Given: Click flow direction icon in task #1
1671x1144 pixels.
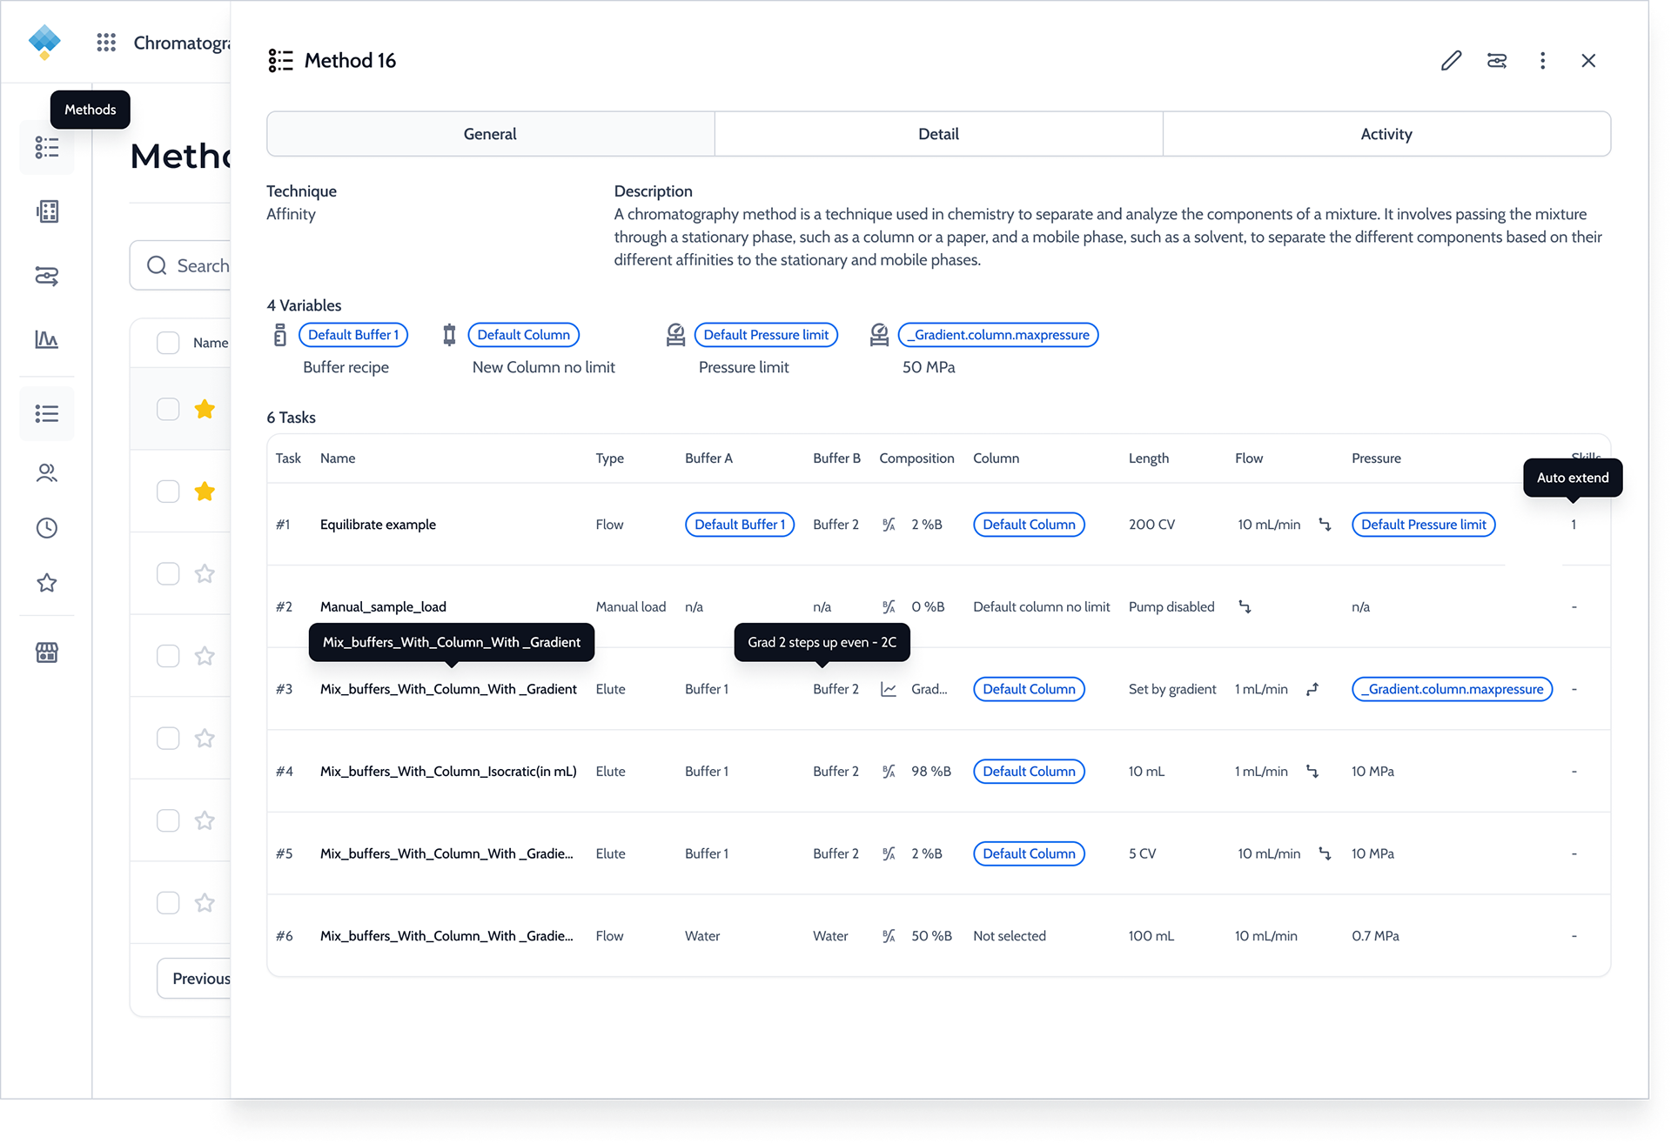Looking at the screenshot, I should pyautogui.click(x=1325, y=525).
